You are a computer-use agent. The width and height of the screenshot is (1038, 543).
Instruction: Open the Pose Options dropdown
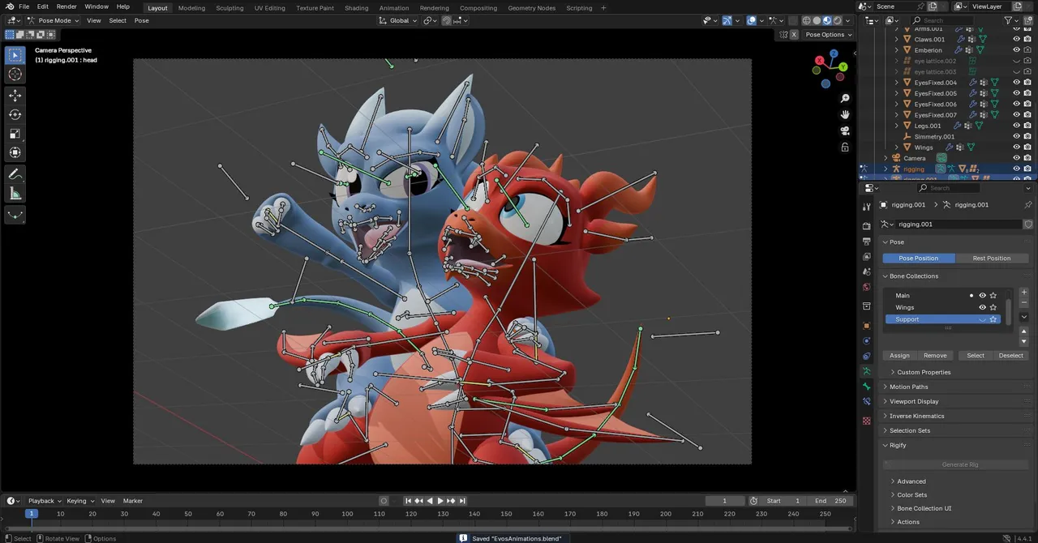pos(828,35)
